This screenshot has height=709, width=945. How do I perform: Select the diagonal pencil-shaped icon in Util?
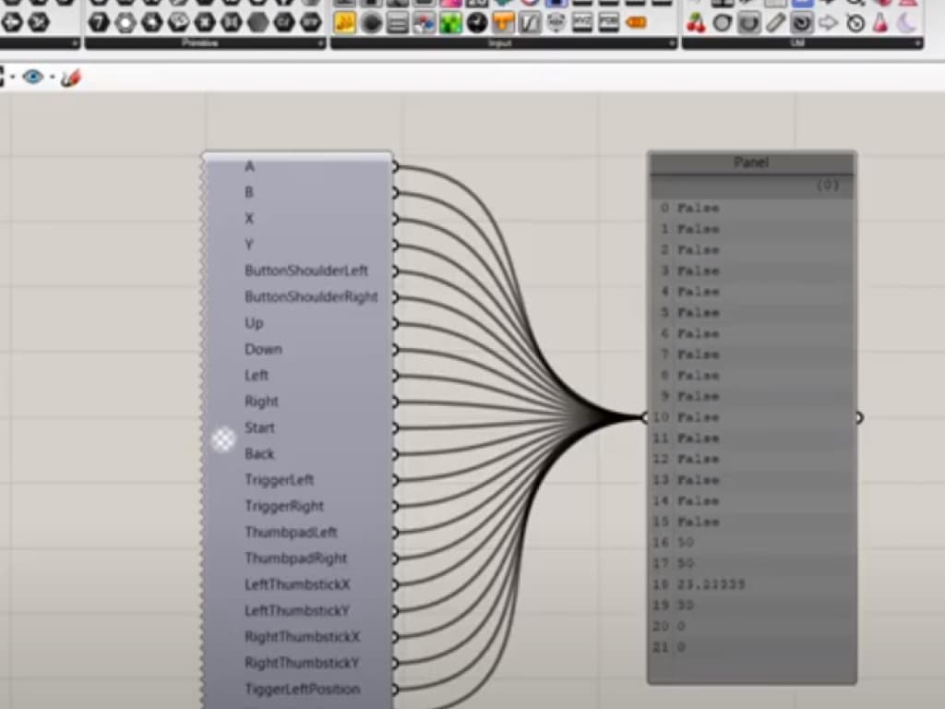pyautogui.click(x=775, y=23)
